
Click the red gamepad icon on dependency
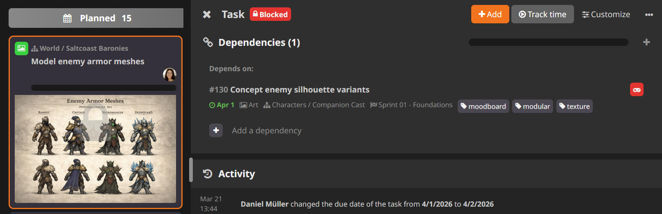pos(637,90)
